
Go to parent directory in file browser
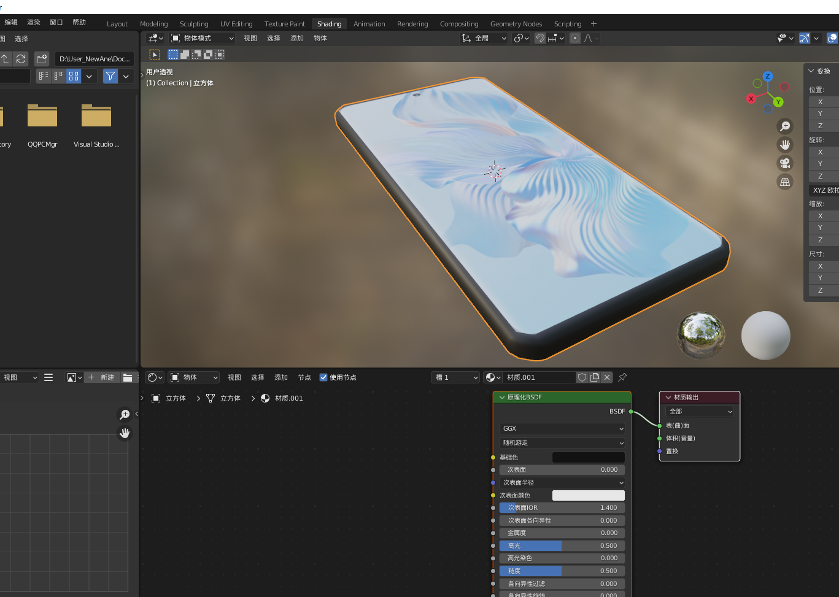coord(5,59)
